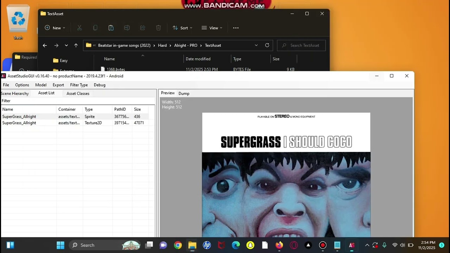The height and width of the screenshot is (253, 450).
Task: Go forward in File Explorer navigation
Action: click(56, 45)
